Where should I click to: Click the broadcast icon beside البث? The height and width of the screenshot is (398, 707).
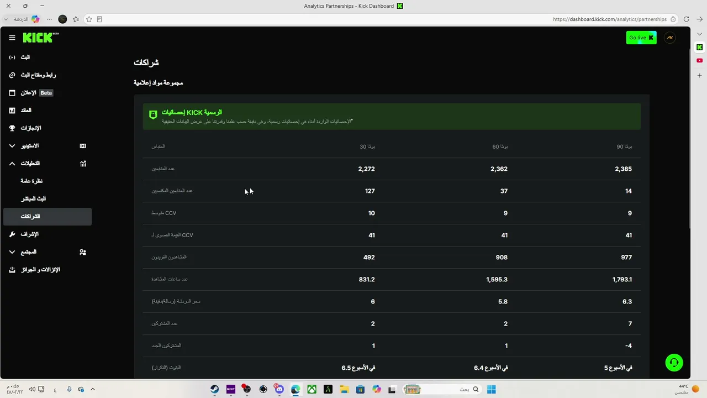coord(12,57)
